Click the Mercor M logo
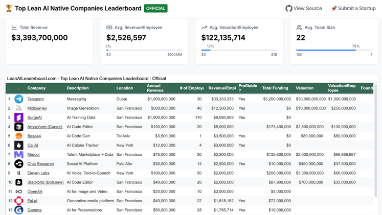Screen dimensions: 382x215 pos(19,154)
